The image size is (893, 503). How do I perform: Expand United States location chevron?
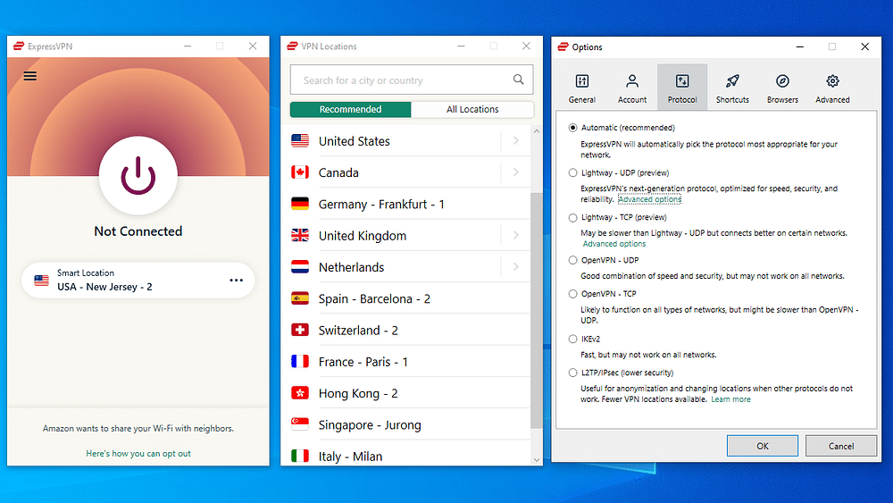(x=515, y=140)
